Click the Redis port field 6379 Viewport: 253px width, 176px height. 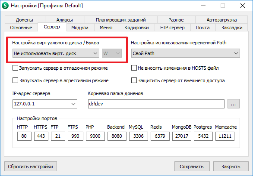160,136
